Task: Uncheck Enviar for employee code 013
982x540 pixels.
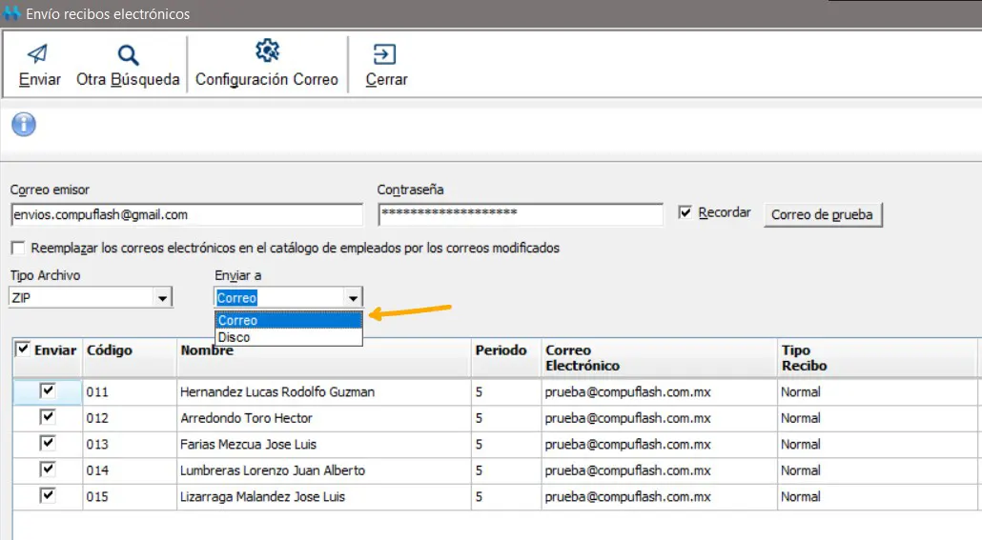Action: click(x=47, y=443)
